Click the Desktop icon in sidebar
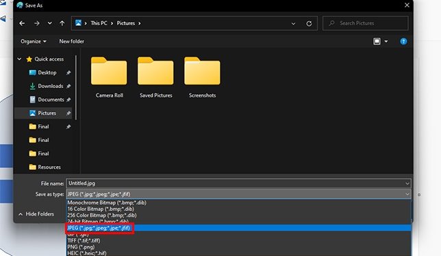The height and width of the screenshot is (256, 441). (33, 72)
